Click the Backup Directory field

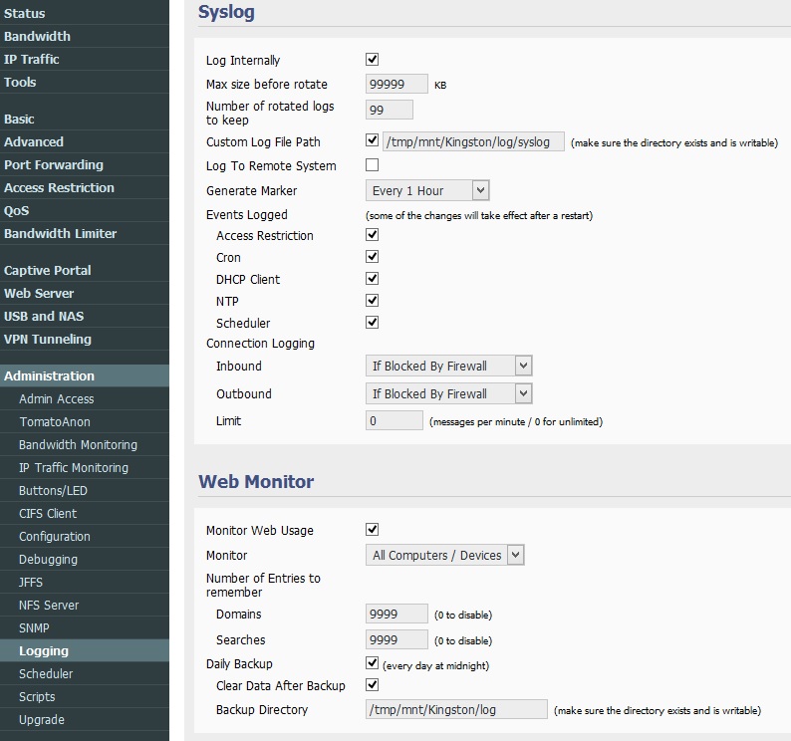click(x=456, y=709)
